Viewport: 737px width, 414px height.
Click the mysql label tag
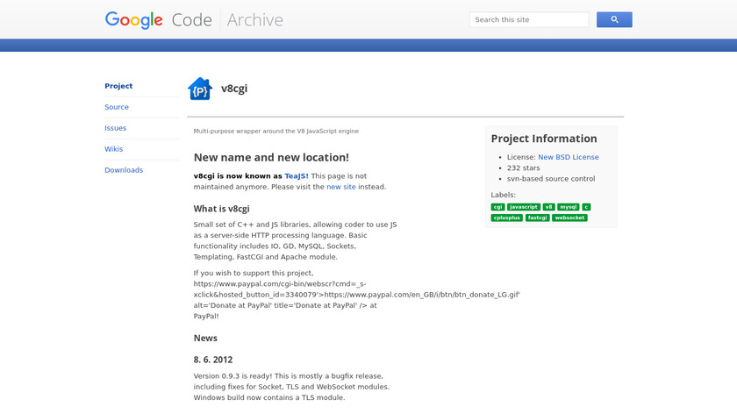(x=569, y=207)
